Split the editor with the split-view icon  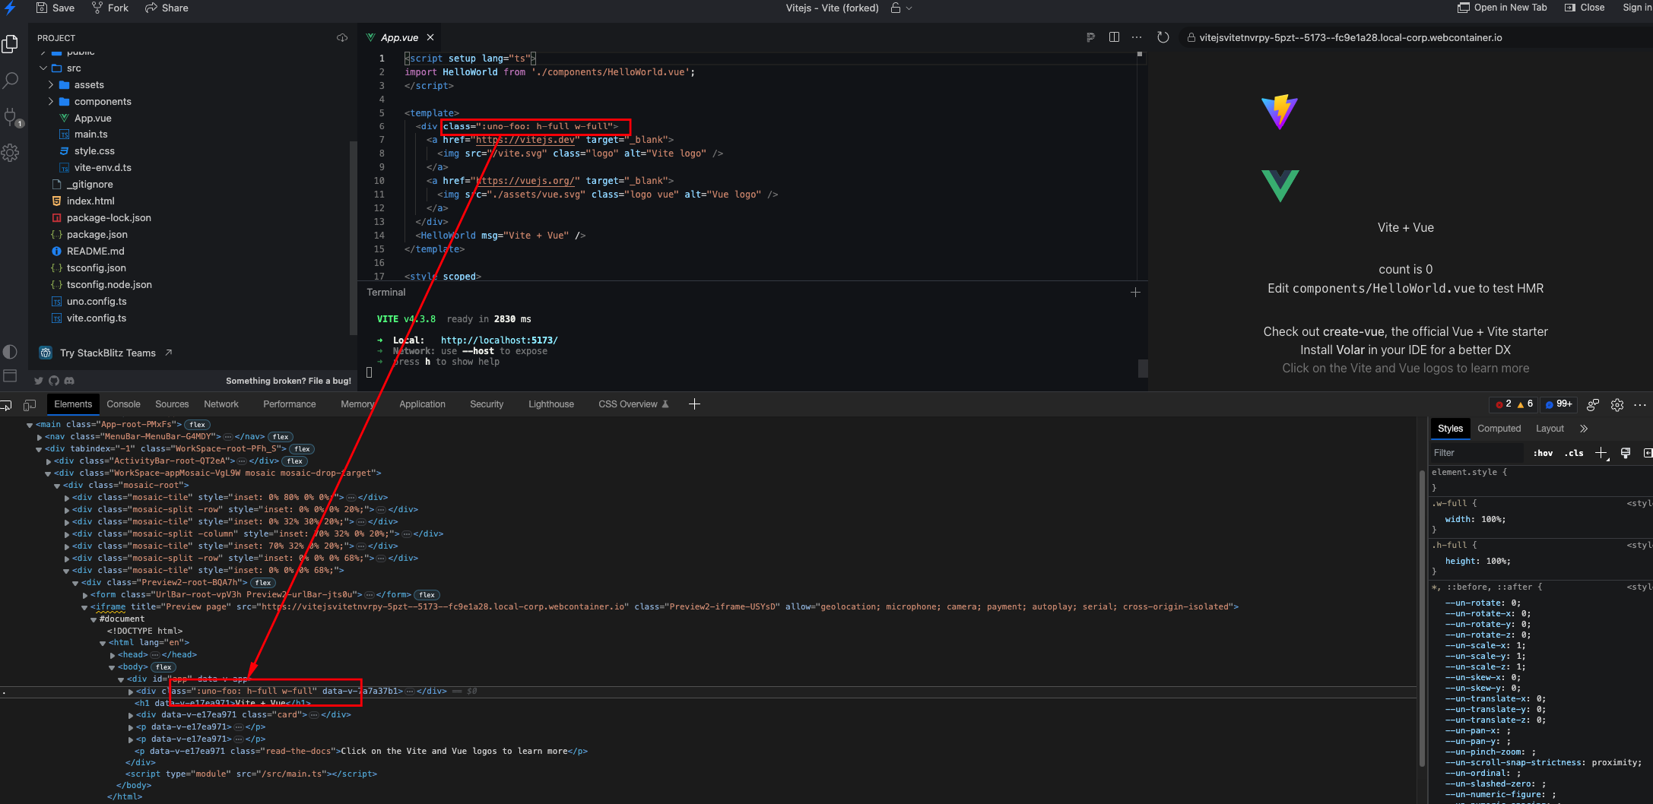(x=1115, y=36)
